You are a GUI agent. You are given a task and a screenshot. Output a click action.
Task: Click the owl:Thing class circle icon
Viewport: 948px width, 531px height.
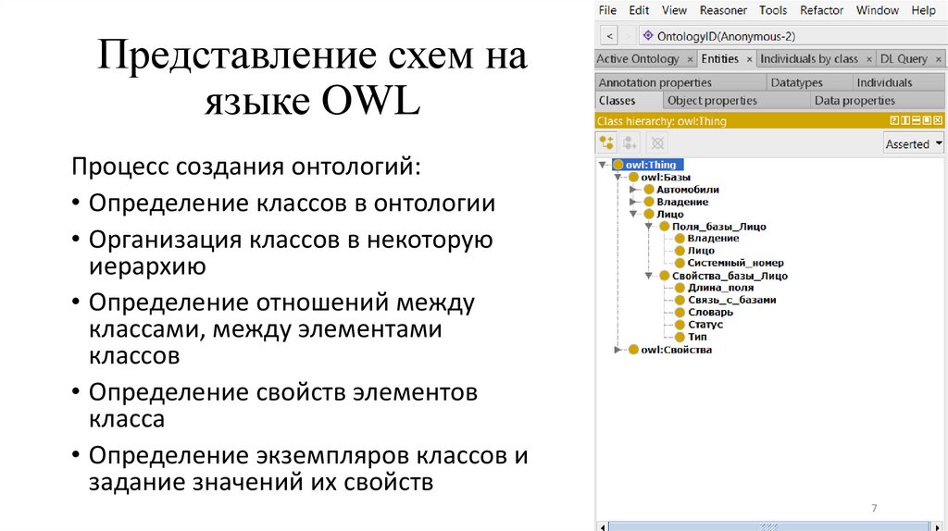[617, 165]
